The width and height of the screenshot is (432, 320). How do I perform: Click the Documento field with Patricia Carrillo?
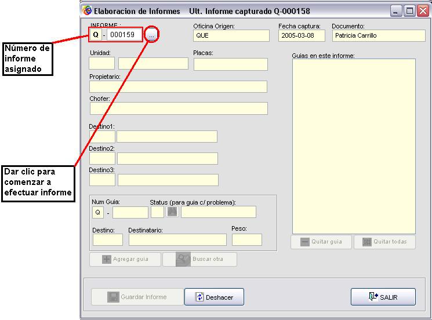pos(378,35)
